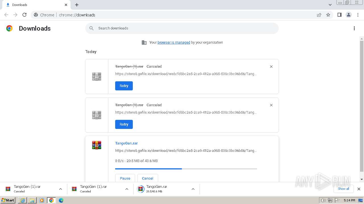Click the TangoGen.rar download progress bar

[186, 169]
